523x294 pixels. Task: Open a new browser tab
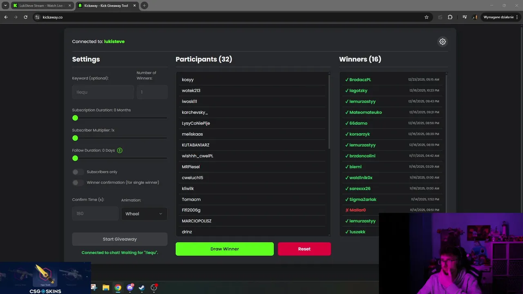click(144, 5)
